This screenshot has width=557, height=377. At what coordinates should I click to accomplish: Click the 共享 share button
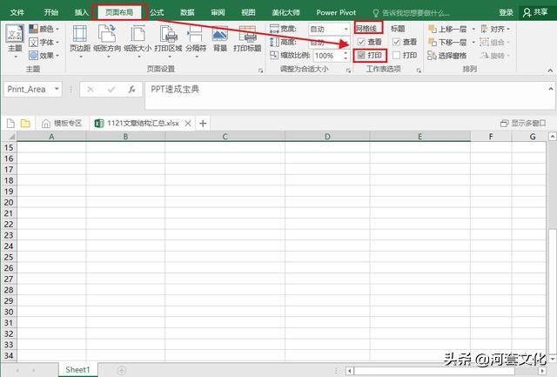[536, 12]
